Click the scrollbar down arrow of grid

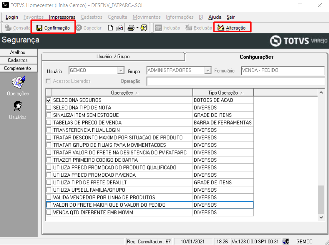tap(321, 217)
